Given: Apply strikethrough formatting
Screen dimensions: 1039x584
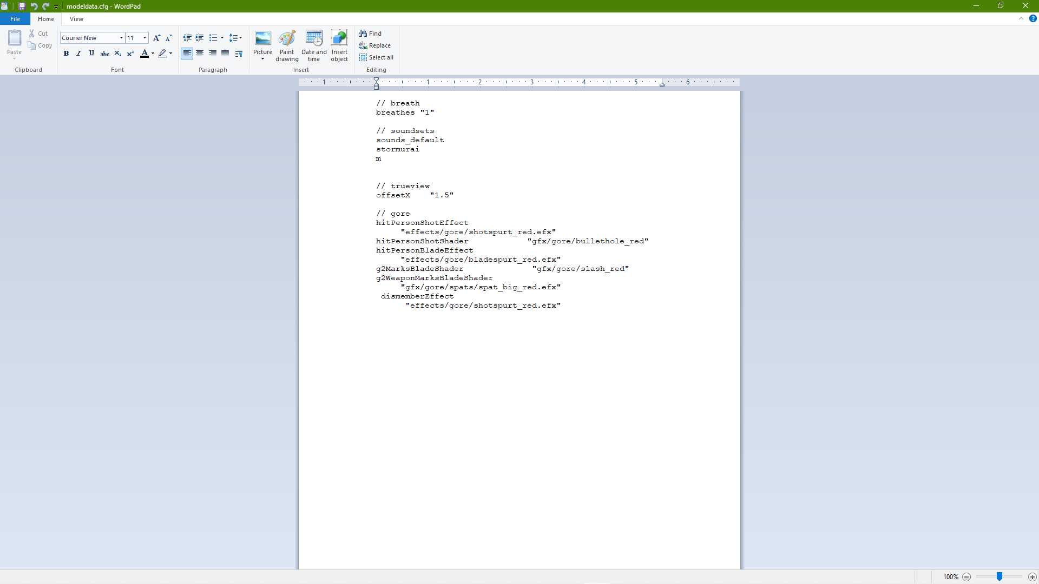Looking at the screenshot, I should (105, 54).
